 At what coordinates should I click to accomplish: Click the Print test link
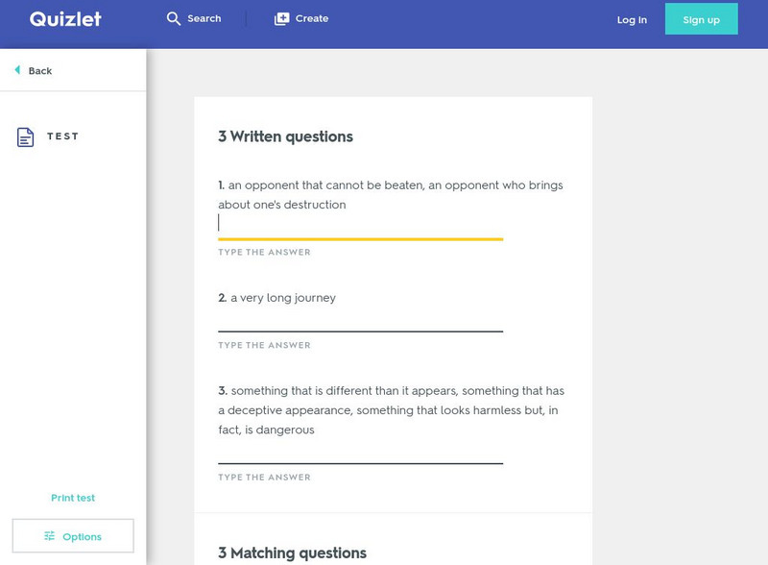[73, 498]
